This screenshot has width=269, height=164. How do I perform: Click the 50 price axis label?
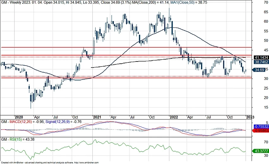tap(266, 41)
